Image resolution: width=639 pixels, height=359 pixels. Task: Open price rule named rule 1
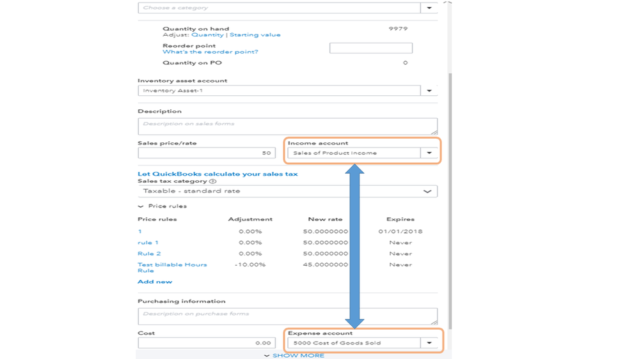(x=148, y=243)
